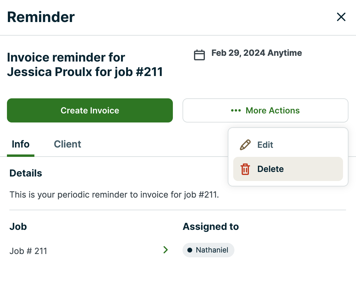Click the periodic reminder details text
Image resolution: width=356 pixels, height=289 pixels.
pos(114,195)
